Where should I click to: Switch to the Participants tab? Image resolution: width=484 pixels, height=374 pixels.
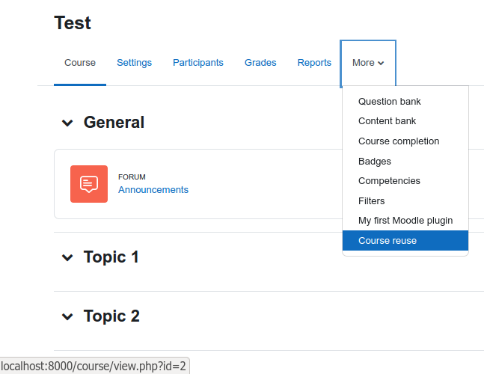pos(197,63)
